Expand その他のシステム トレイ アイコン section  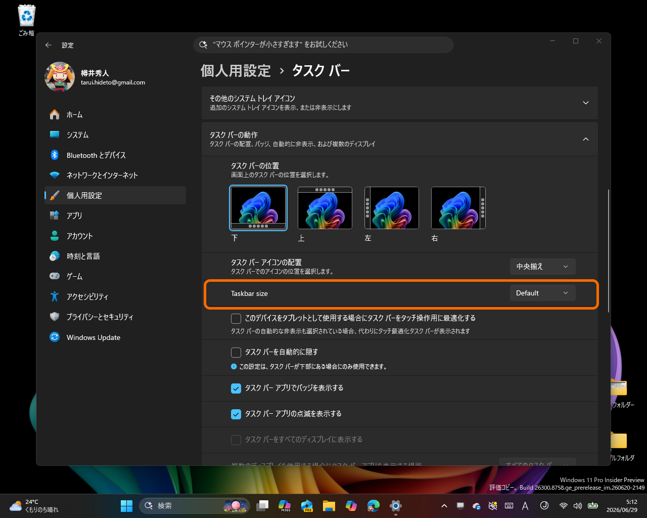[x=400, y=103]
